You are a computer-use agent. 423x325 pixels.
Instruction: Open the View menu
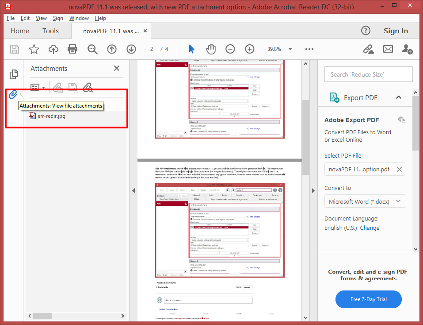41,18
